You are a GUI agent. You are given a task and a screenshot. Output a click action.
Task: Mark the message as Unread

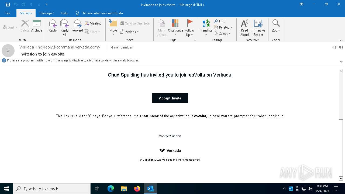[x=161, y=27]
